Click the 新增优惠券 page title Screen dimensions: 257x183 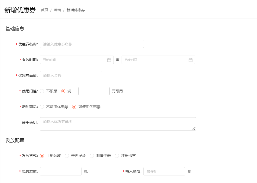(x=20, y=10)
